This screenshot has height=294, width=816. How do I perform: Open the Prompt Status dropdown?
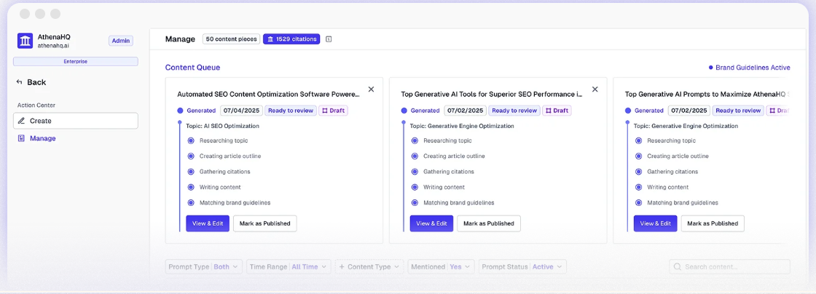pyautogui.click(x=522, y=267)
